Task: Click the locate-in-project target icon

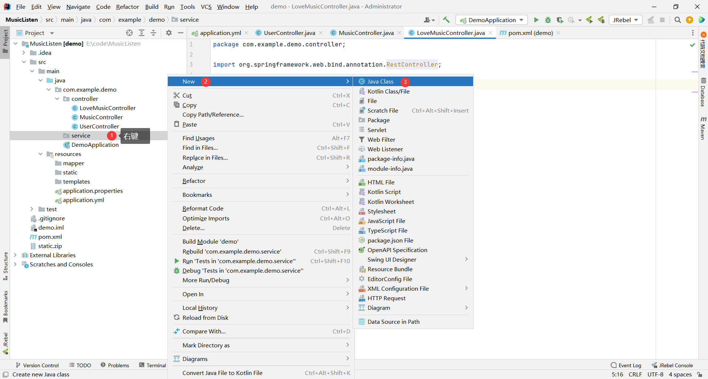Action: click(129, 33)
